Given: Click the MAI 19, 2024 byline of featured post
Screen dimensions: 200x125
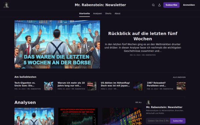Looking at the screenshot, I should coord(143,55).
